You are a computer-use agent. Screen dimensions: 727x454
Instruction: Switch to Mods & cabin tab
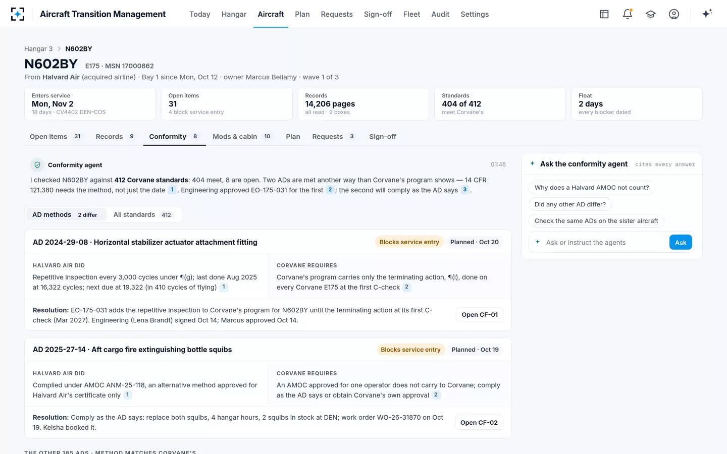(242, 137)
